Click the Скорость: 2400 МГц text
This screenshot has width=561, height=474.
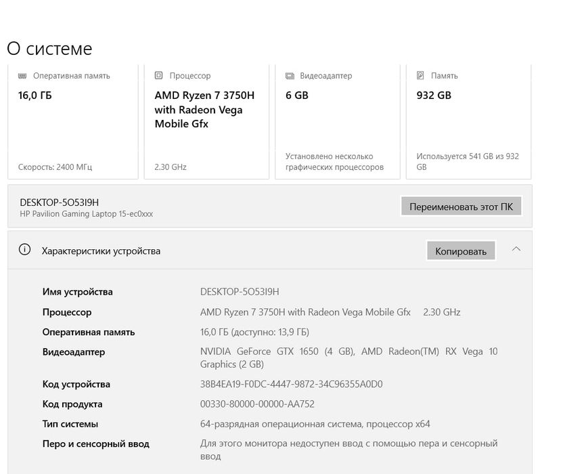click(x=55, y=167)
